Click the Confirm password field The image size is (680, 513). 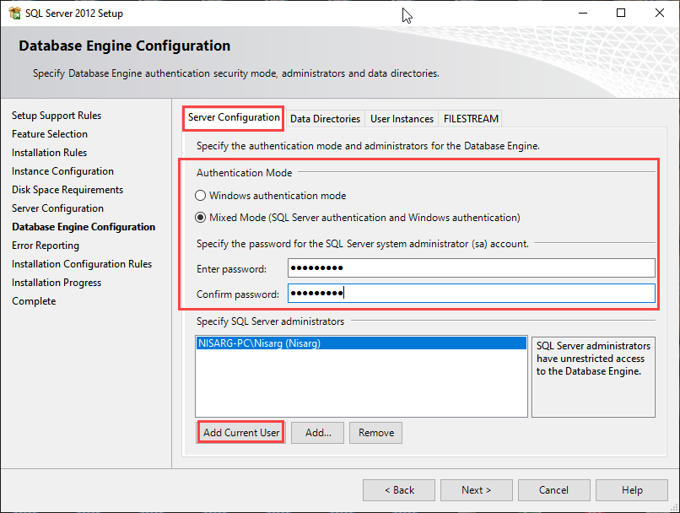[471, 294]
